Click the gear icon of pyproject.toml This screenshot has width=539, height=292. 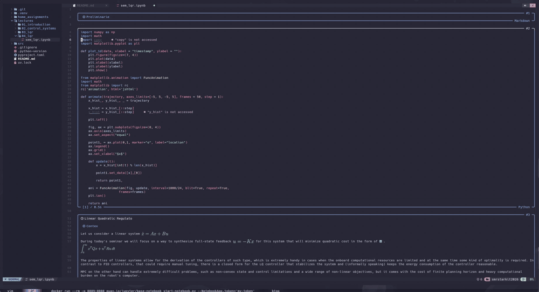click(x=16, y=55)
